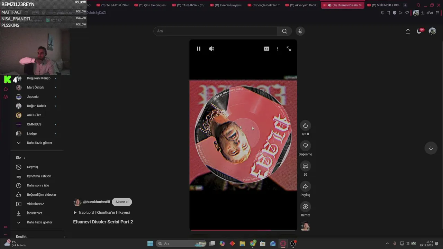Screen dimensions: 443x249
Task: Open the Shorts three-dot options menu
Action: pos(278,49)
